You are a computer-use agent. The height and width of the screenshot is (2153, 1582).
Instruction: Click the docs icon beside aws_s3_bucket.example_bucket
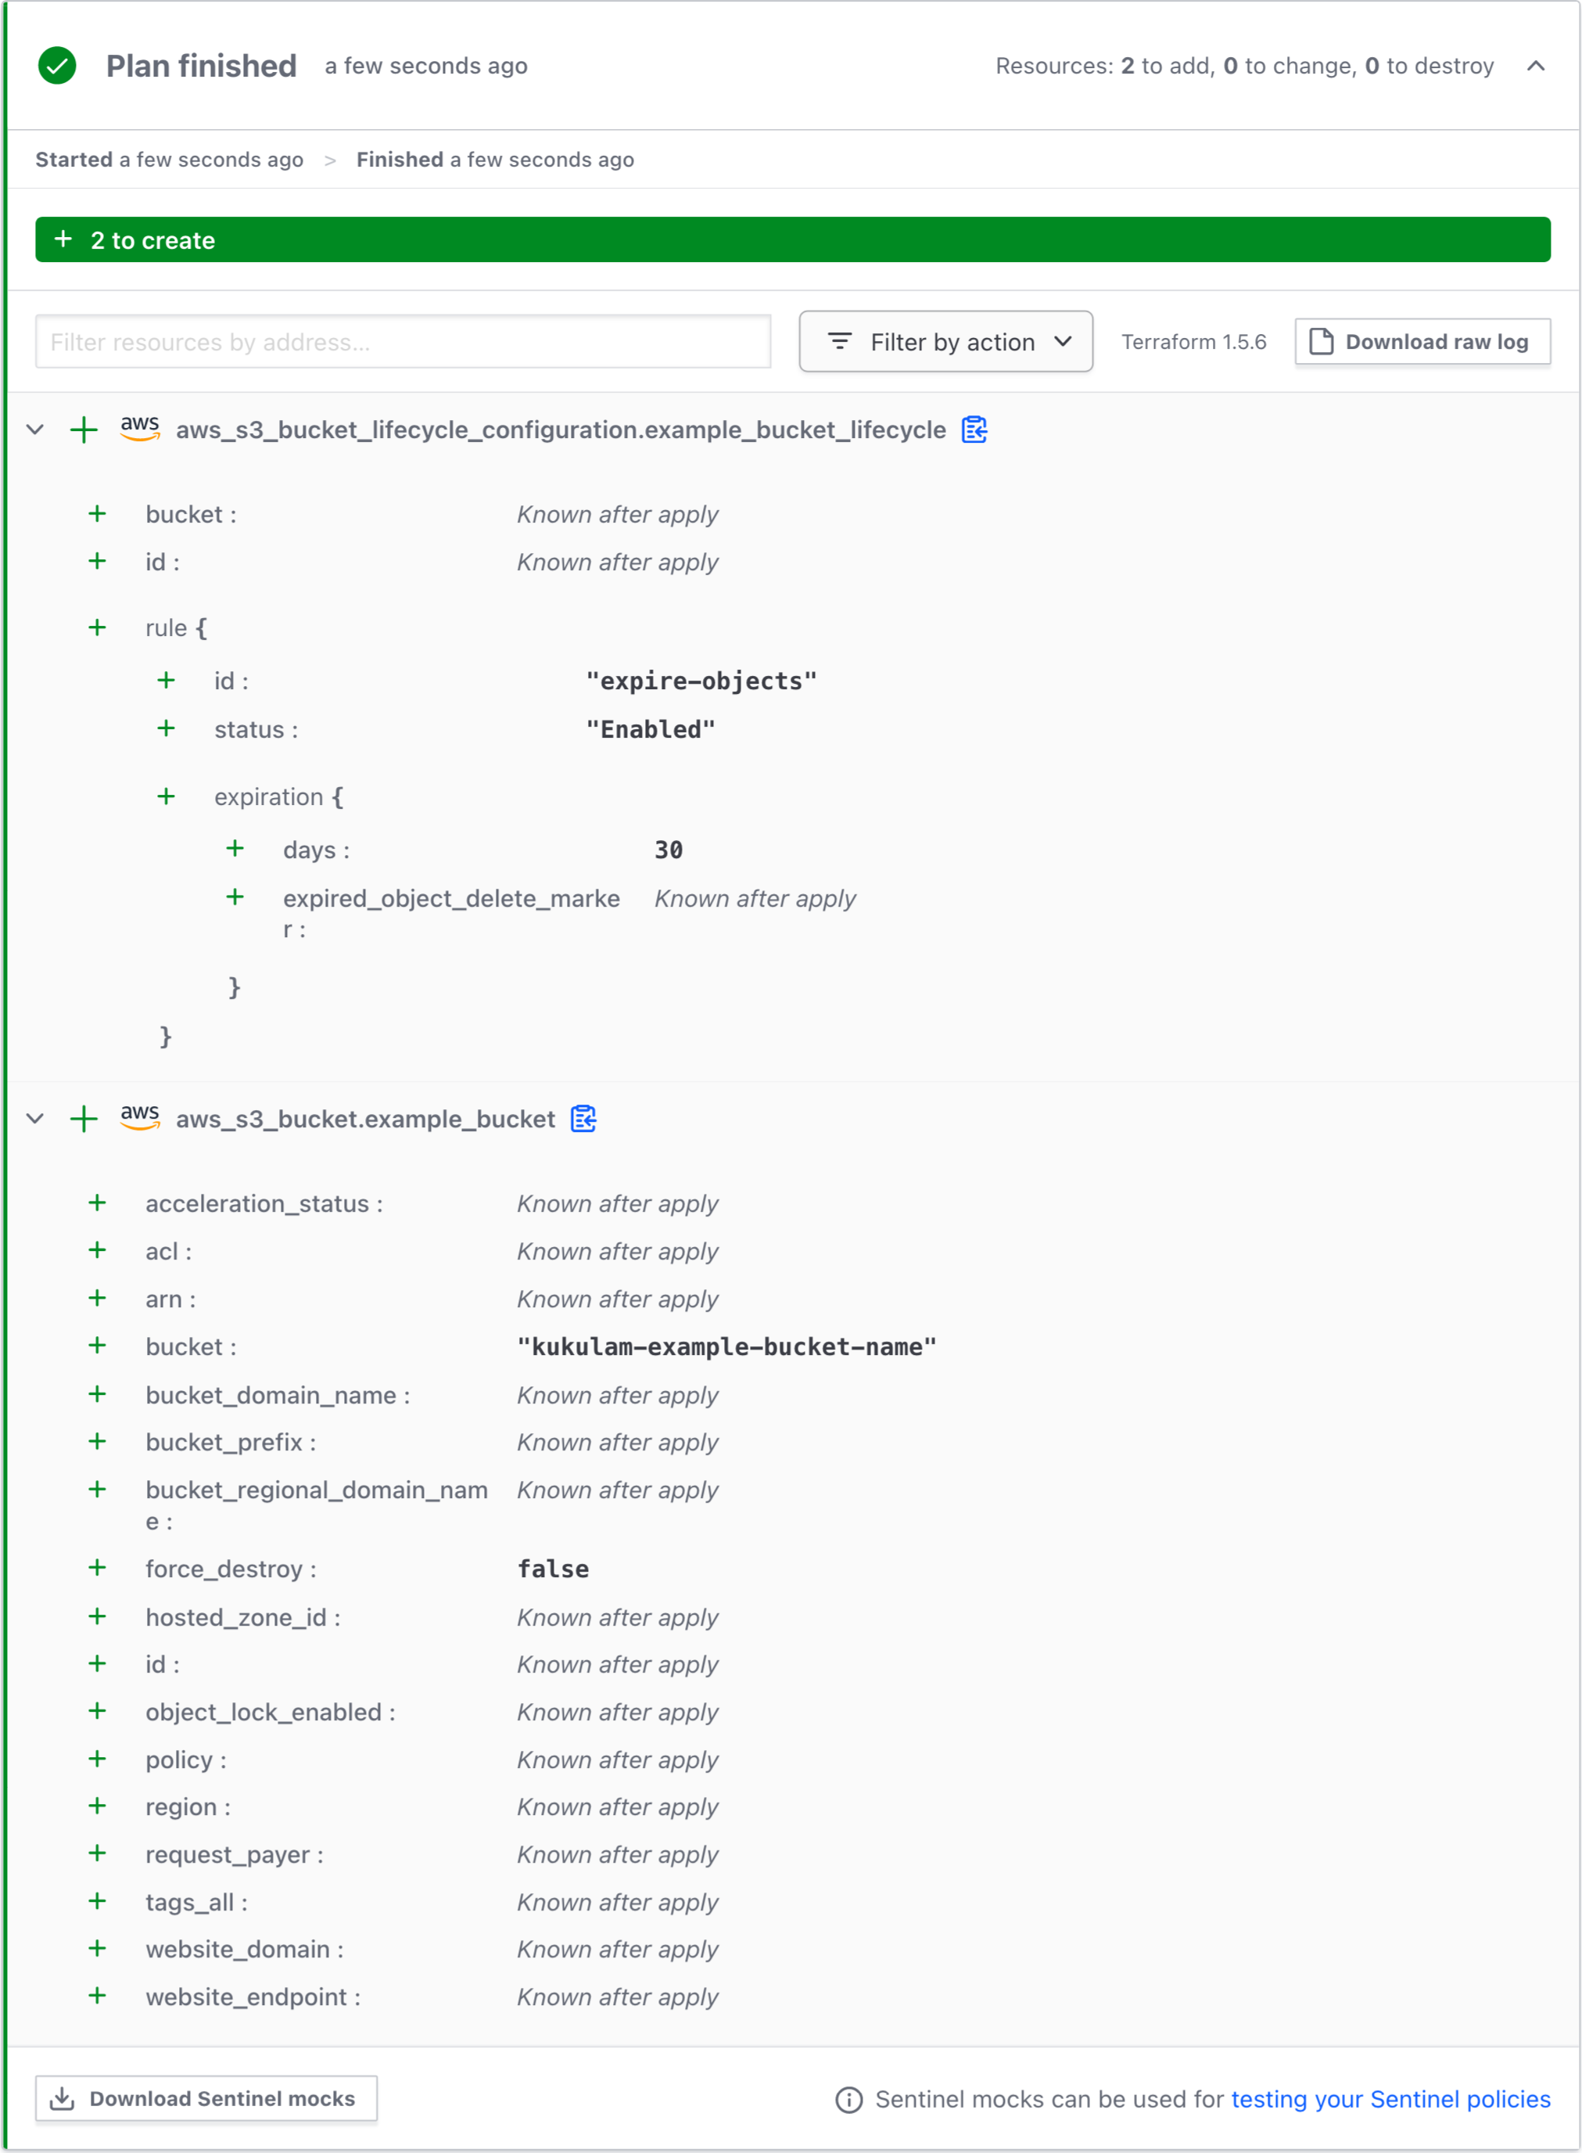583,1120
